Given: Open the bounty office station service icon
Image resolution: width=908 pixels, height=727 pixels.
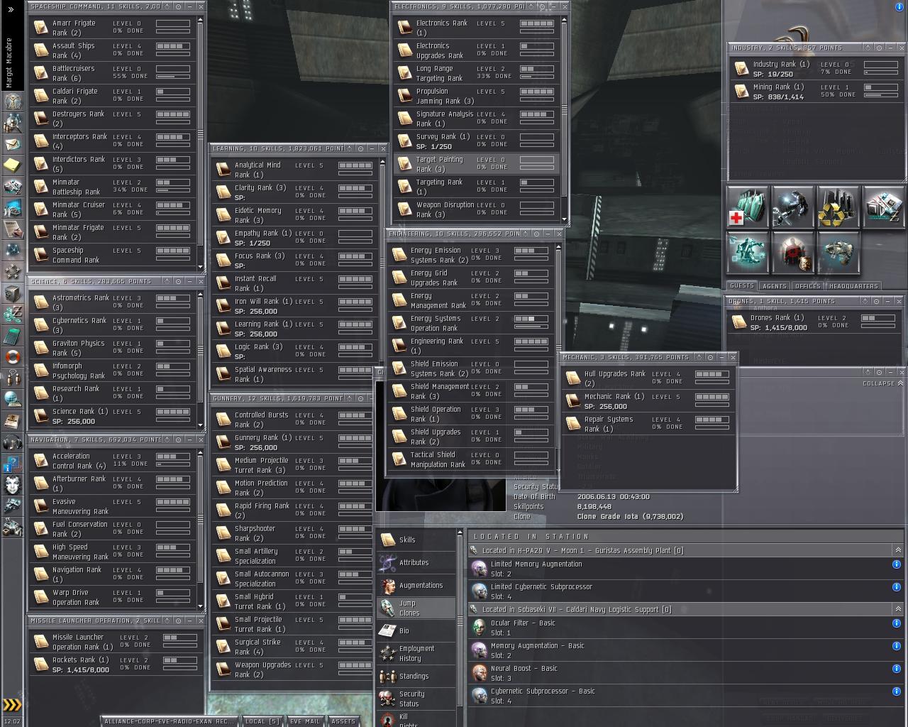Looking at the screenshot, I should tap(792, 253).
